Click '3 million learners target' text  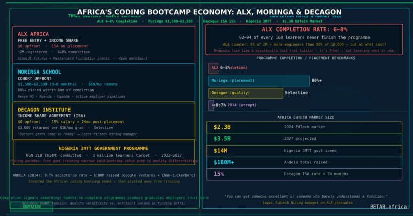point(121,156)
